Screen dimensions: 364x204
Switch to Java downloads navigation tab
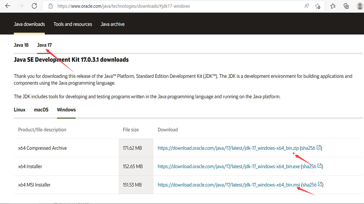(x=29, y=24)
